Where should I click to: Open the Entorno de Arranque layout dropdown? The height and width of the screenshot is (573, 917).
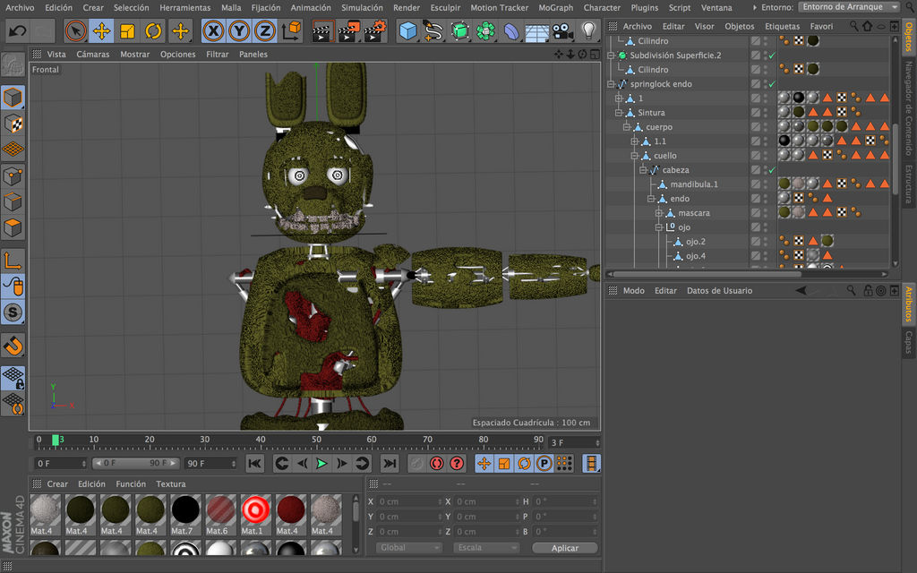[x=849, y=7]
